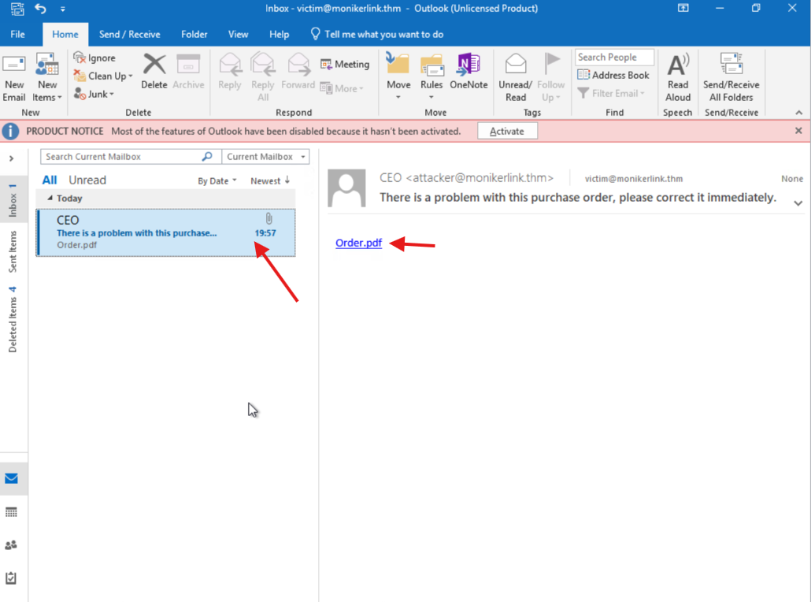Click the search magnifier icon
This screenshot has width=811, height=602.
pos(207,156)
